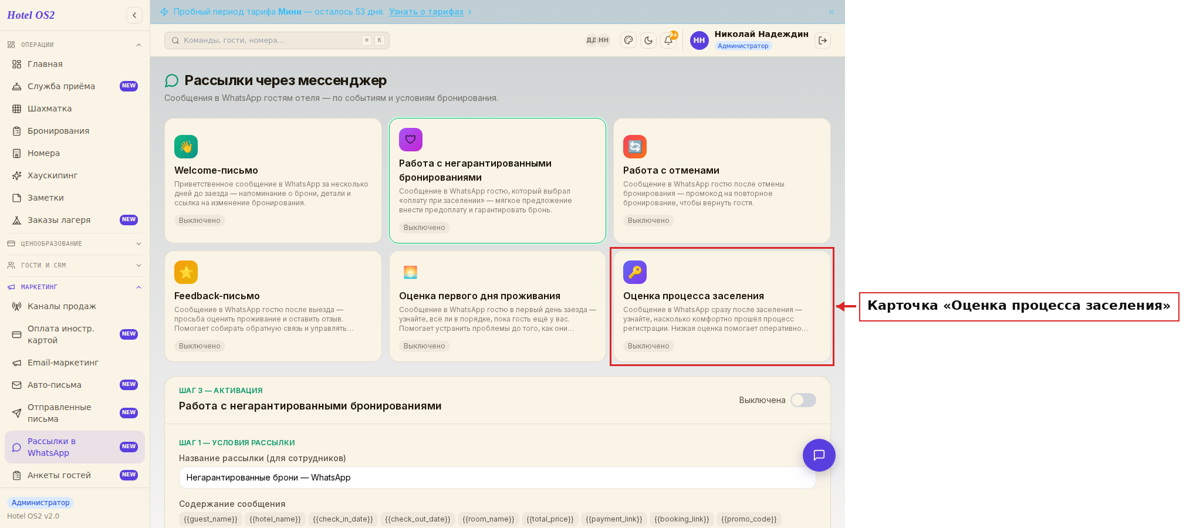Image resolution: width=1193 pixels, height=528 pixels.
Task: Insert the {{hotel_name}} variable chip
Action: click(275, 519)
